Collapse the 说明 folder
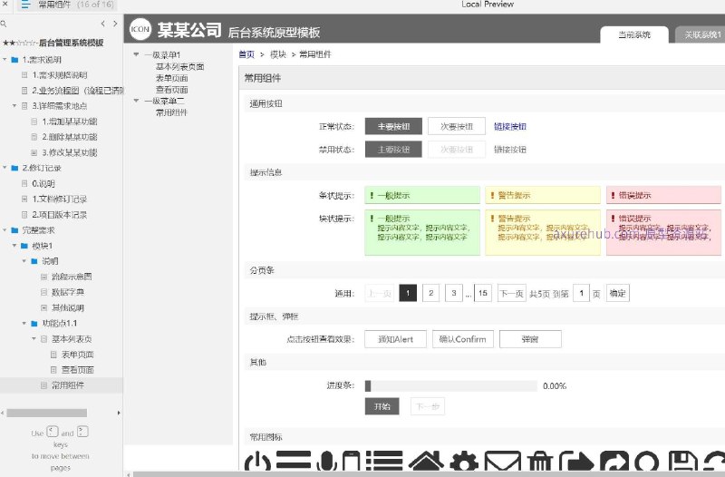Screen dimensions: 725x477 tap(24, 261)
